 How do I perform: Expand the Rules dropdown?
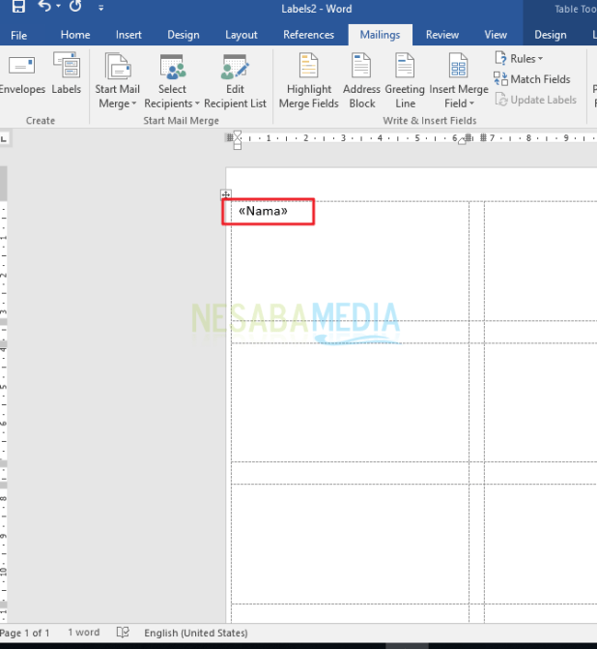point(519,59)
